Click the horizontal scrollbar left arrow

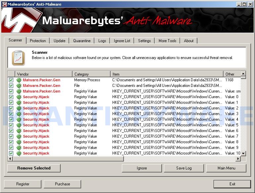coord(10,159)
